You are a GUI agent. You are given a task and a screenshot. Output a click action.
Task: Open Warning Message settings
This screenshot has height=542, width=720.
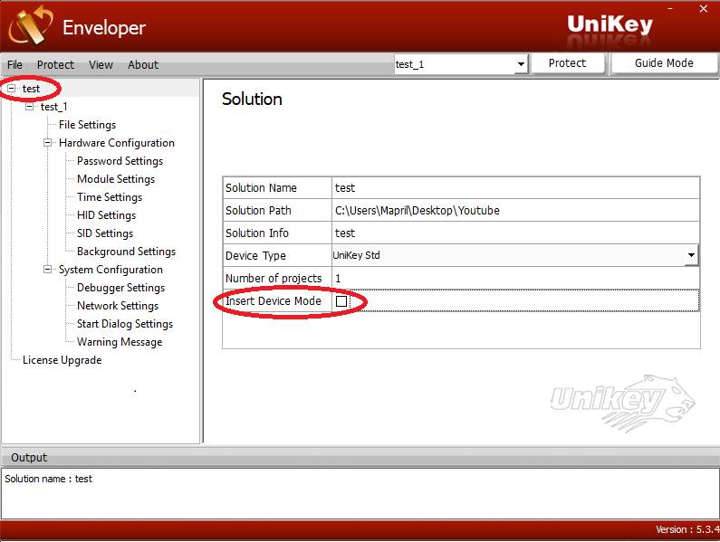coord(120,342)
